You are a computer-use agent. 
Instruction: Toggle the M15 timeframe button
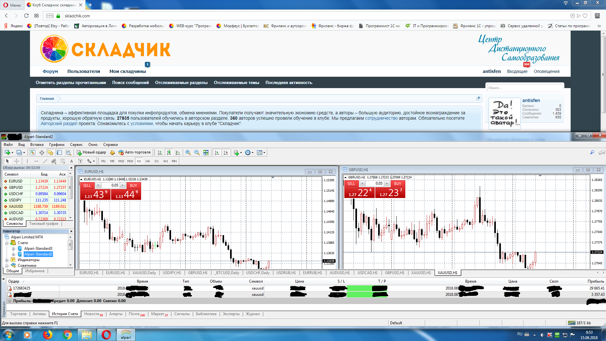coord(121,161)
